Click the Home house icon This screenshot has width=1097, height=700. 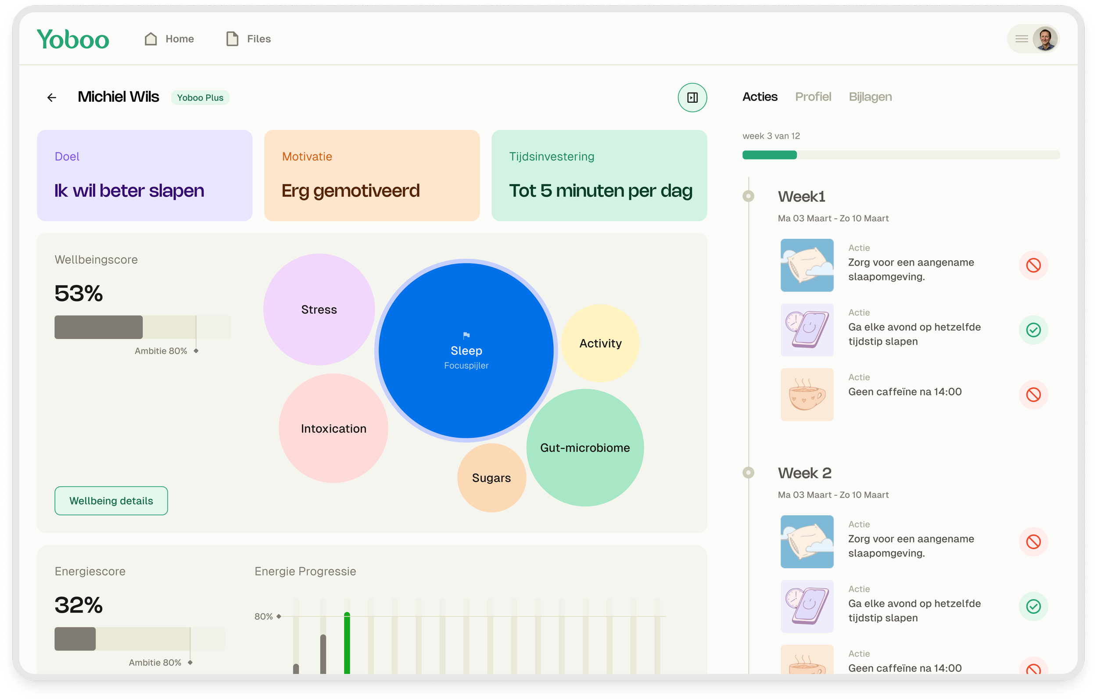coord(151,39)
